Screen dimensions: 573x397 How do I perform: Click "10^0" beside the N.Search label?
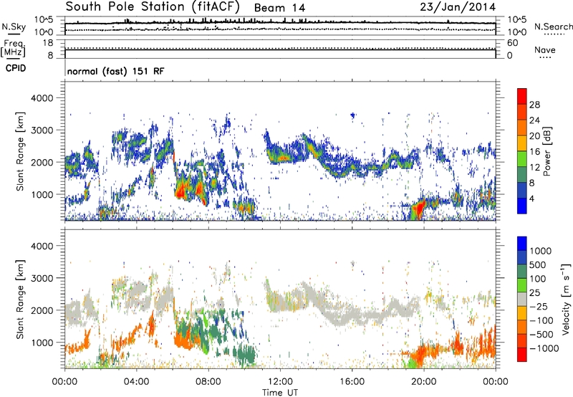(516, 32)
